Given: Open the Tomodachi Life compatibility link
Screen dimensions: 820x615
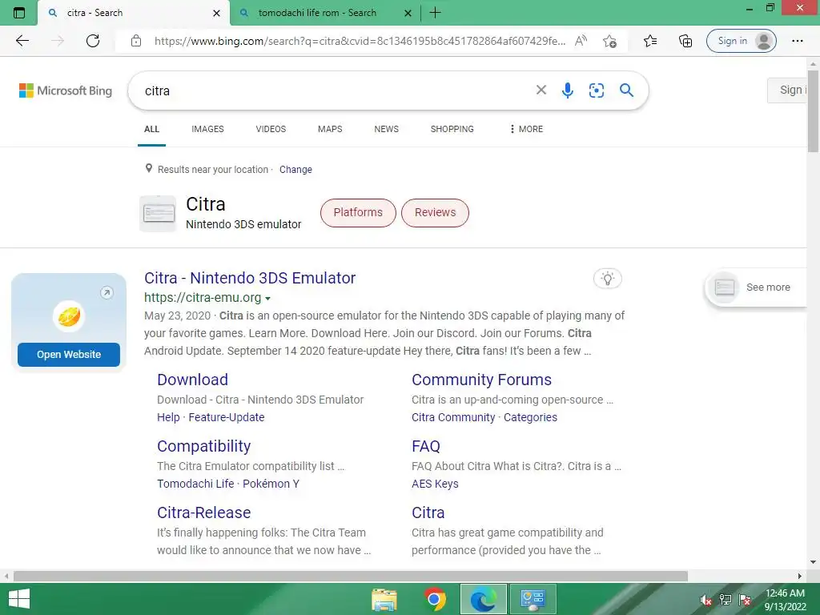Looking at the screenshot, I should point(195,483).
